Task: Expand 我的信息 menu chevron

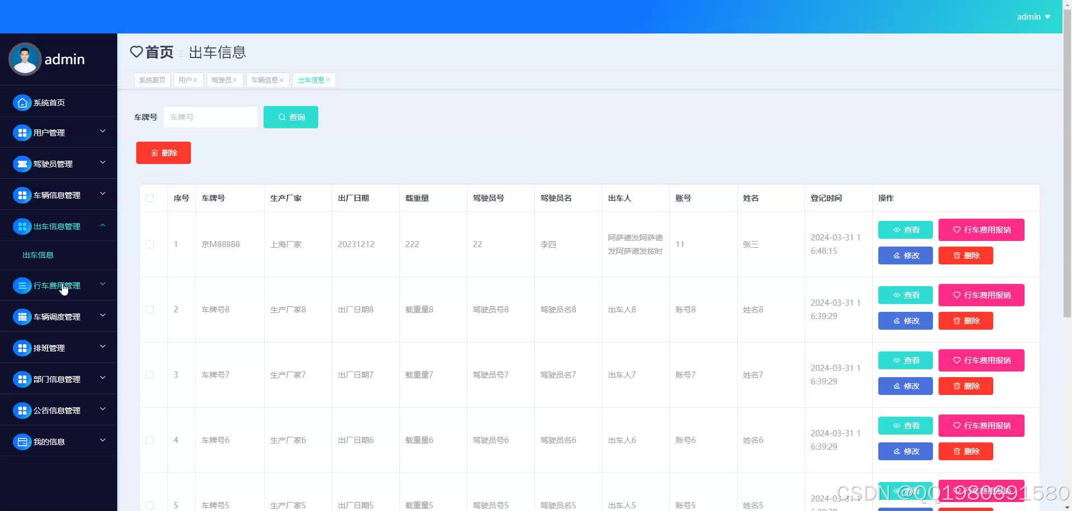Action: coord(103,441)
